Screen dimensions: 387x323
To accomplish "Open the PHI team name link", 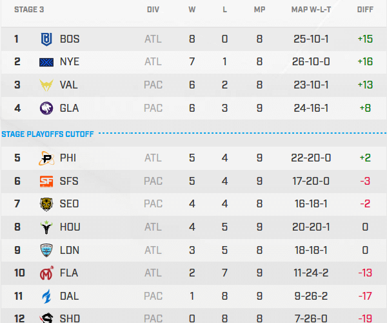I will (x=68, y=158).
